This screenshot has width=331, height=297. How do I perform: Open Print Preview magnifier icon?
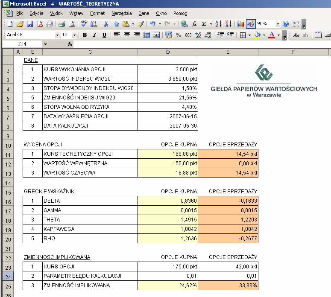(x=72, y=24)
